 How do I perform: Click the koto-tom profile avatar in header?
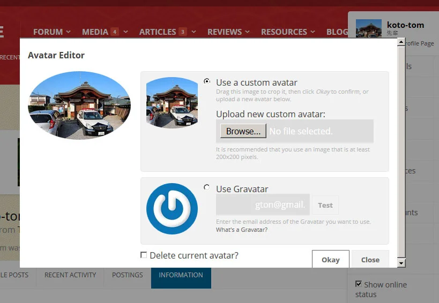pyautogui.click(x=368, y=28)
